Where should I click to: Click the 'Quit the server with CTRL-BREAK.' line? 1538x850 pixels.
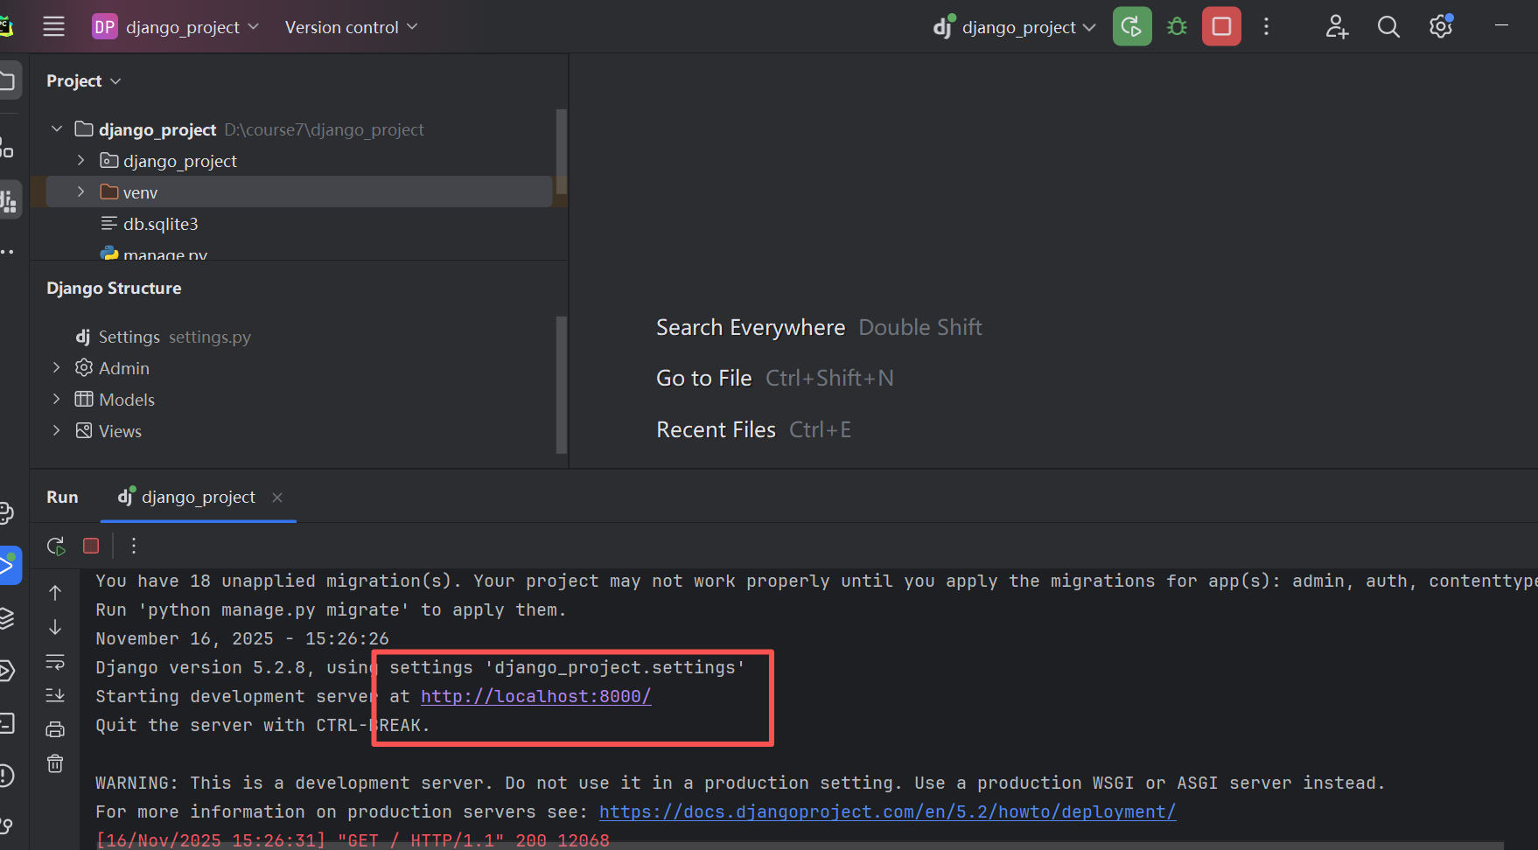(x=262, y=725)
